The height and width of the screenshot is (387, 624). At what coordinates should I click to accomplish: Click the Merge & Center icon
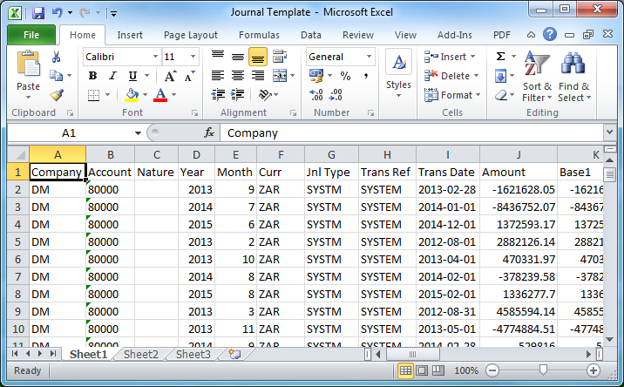click(280, 75)
